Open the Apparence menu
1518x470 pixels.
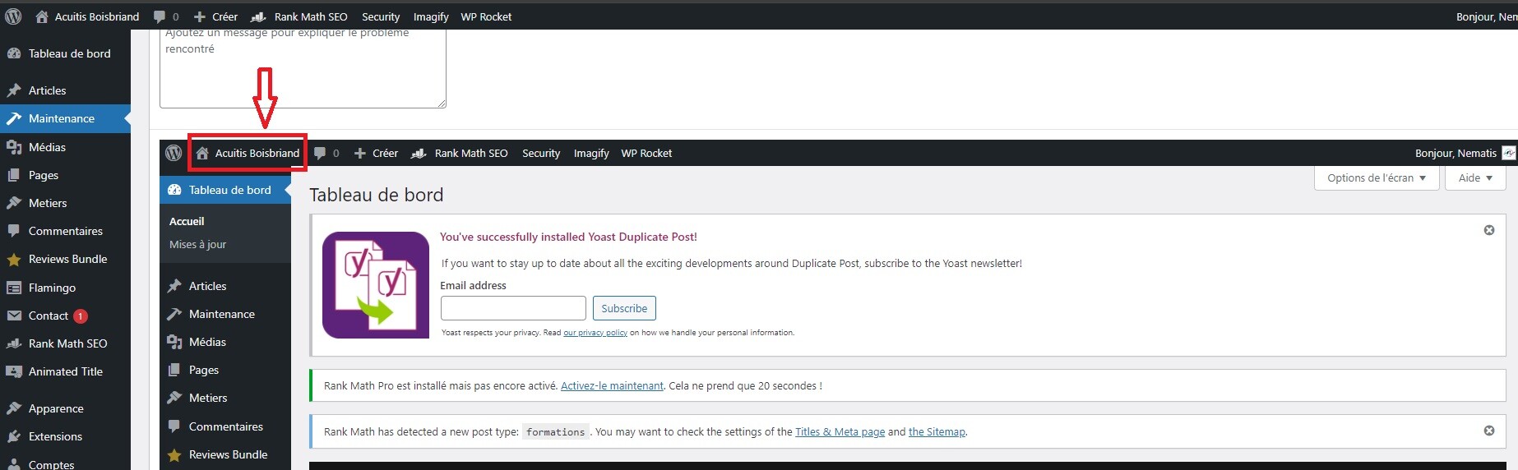(56, 408)
